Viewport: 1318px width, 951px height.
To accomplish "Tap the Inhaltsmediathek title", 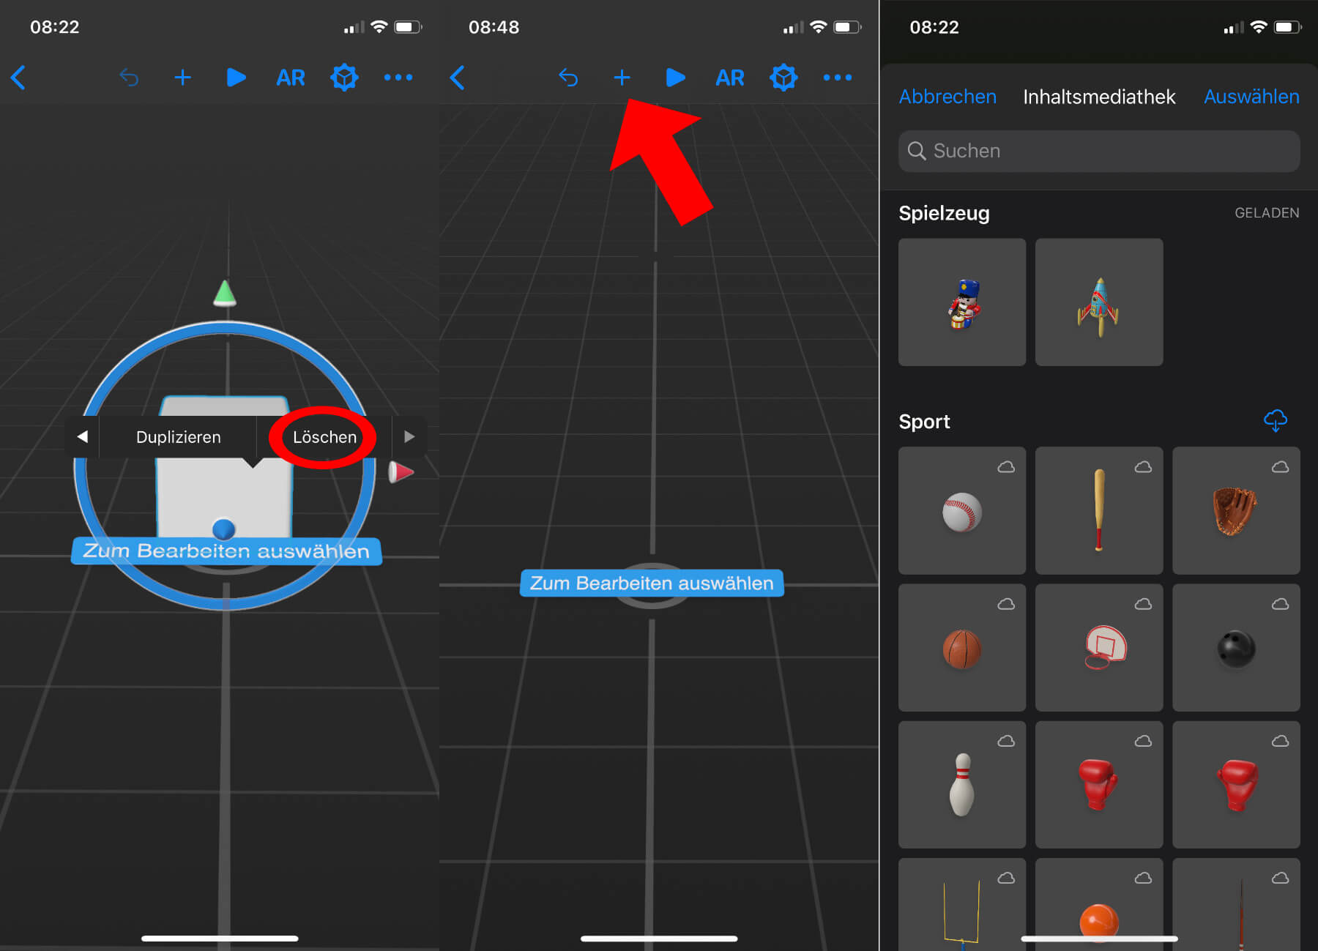I will pos(1098,97).
